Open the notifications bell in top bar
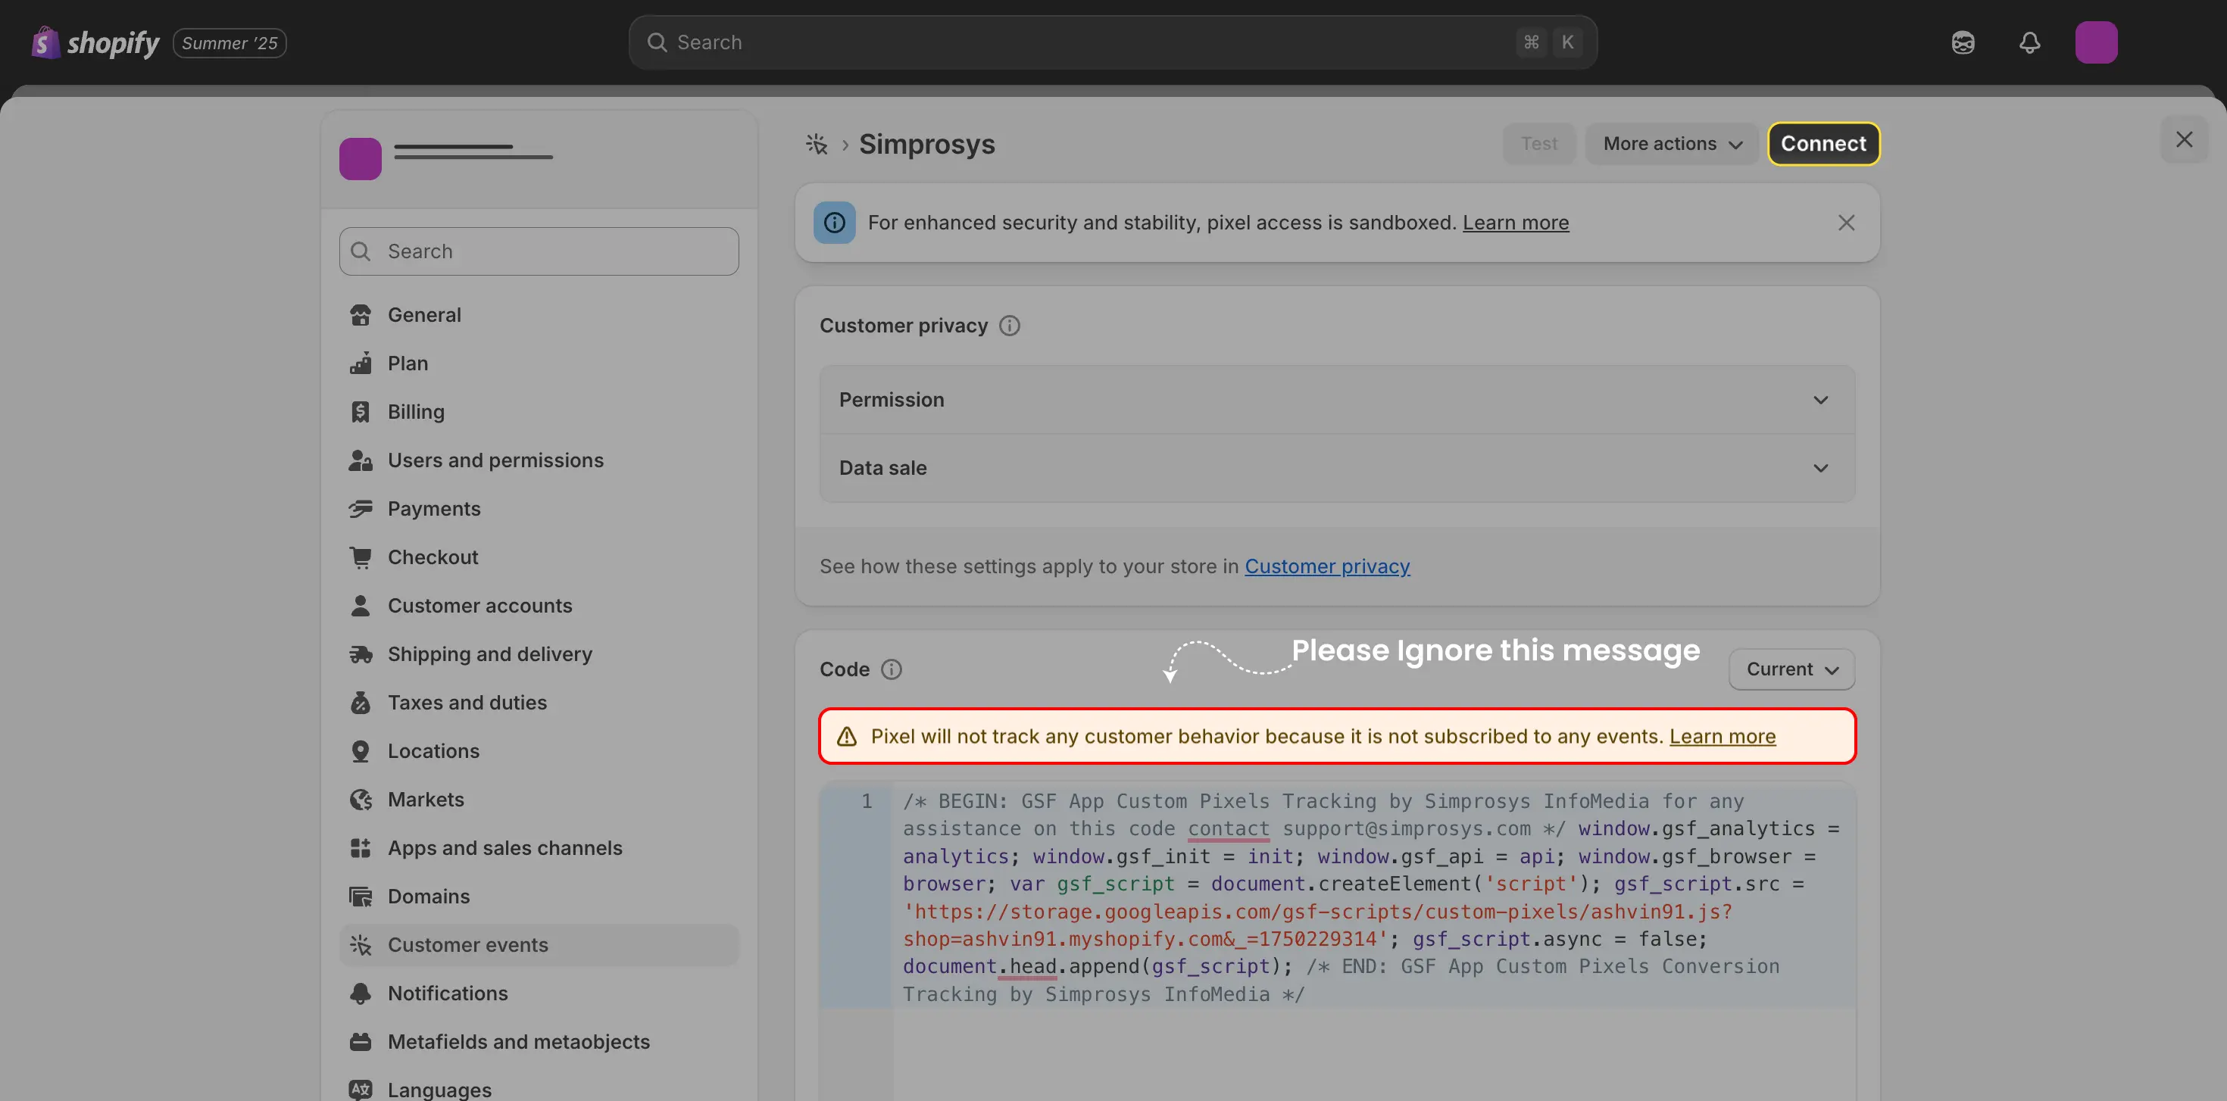 2029,42
